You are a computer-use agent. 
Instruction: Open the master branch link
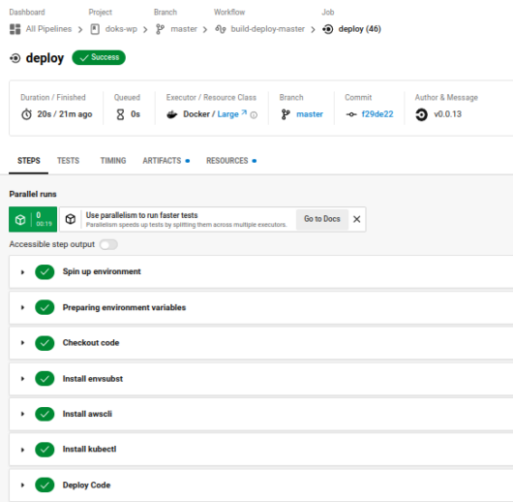click(310, 114)
